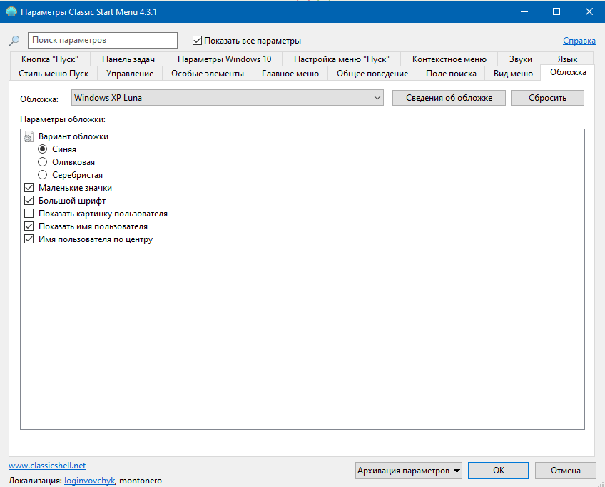Open the 'Справка' help link
This screenshot has width=605, height=487.
click(x=579, y=41)
